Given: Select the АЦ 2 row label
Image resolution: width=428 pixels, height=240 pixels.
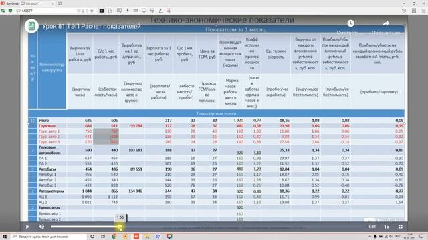Looking at the screenshot, I should [x=43, y=202].
